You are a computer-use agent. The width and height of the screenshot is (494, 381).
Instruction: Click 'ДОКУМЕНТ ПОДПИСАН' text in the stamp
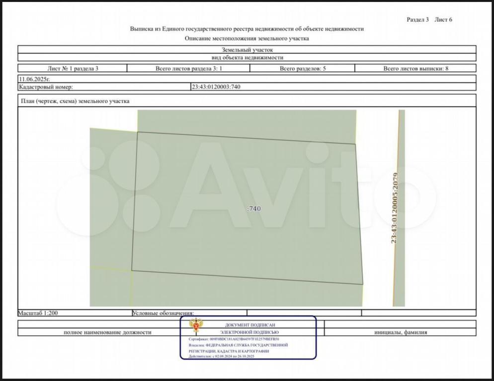(250, 325)
